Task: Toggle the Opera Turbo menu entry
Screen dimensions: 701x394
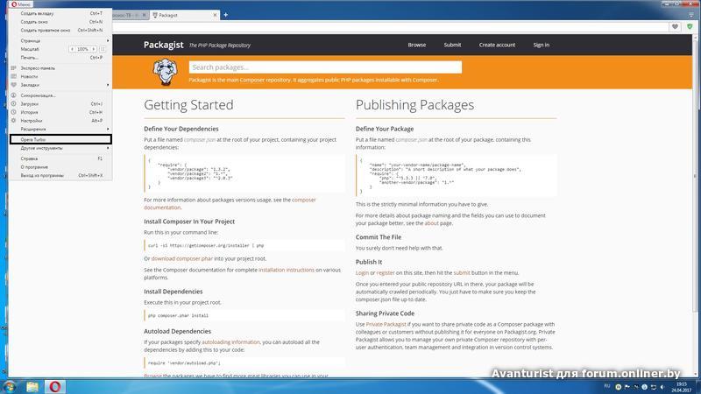Action: (x=60, y=139)
